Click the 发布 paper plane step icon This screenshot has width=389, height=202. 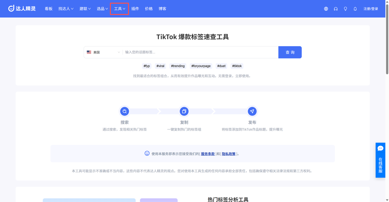[x=252, y=111]
